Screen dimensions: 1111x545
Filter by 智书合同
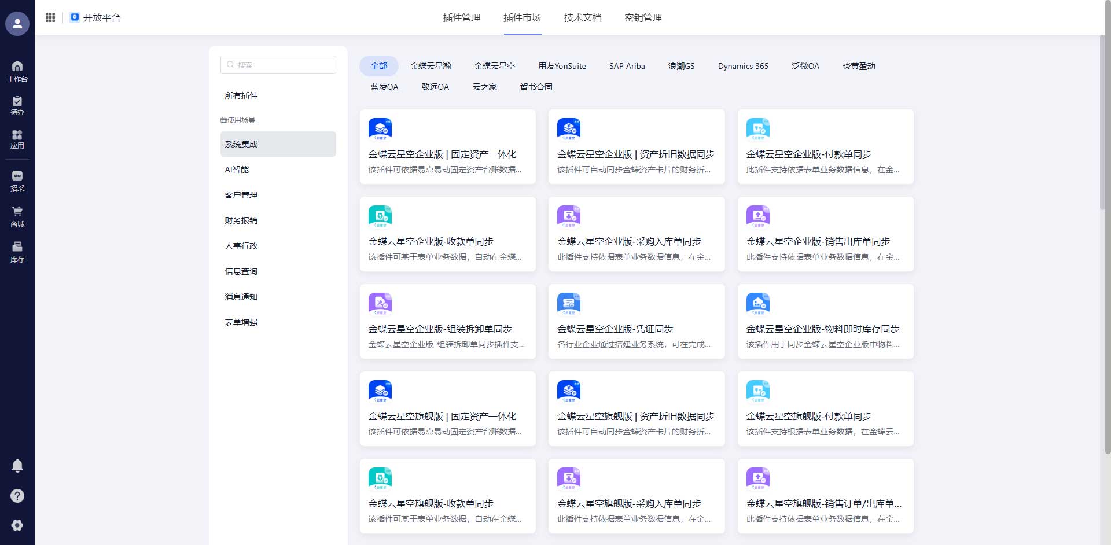pos(536,87)
